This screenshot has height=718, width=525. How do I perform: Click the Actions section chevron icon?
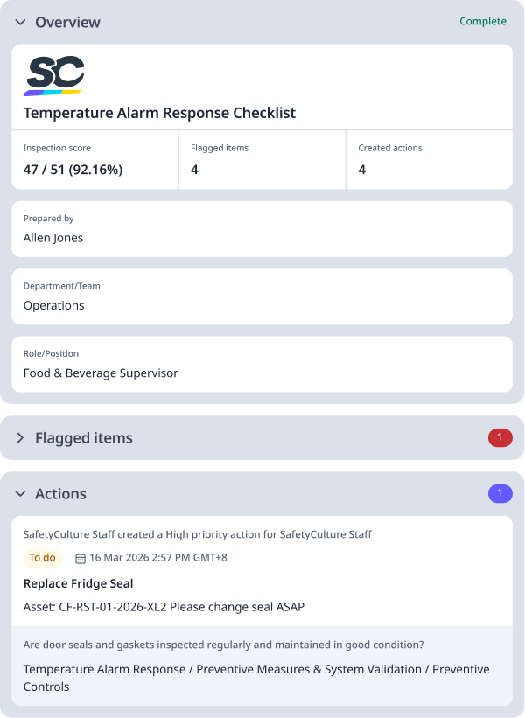19,493
